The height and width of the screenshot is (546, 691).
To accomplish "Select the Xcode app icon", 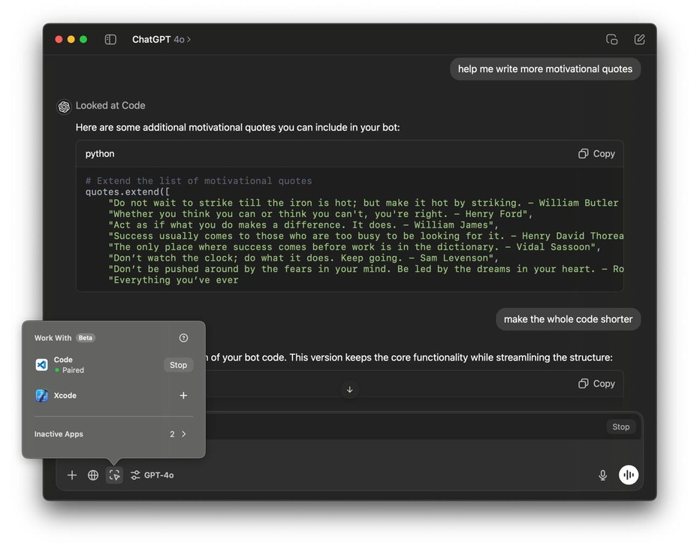I will 42,396.
